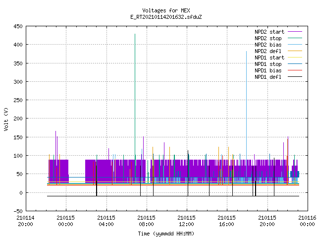Click the y-axis tick value 400
Image resolution: width=317 pixels, height=238 pixels.
point(18,45)
